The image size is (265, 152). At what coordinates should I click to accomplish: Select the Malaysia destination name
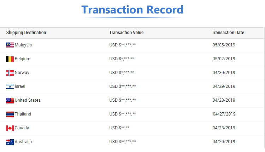tap(23, 45)
